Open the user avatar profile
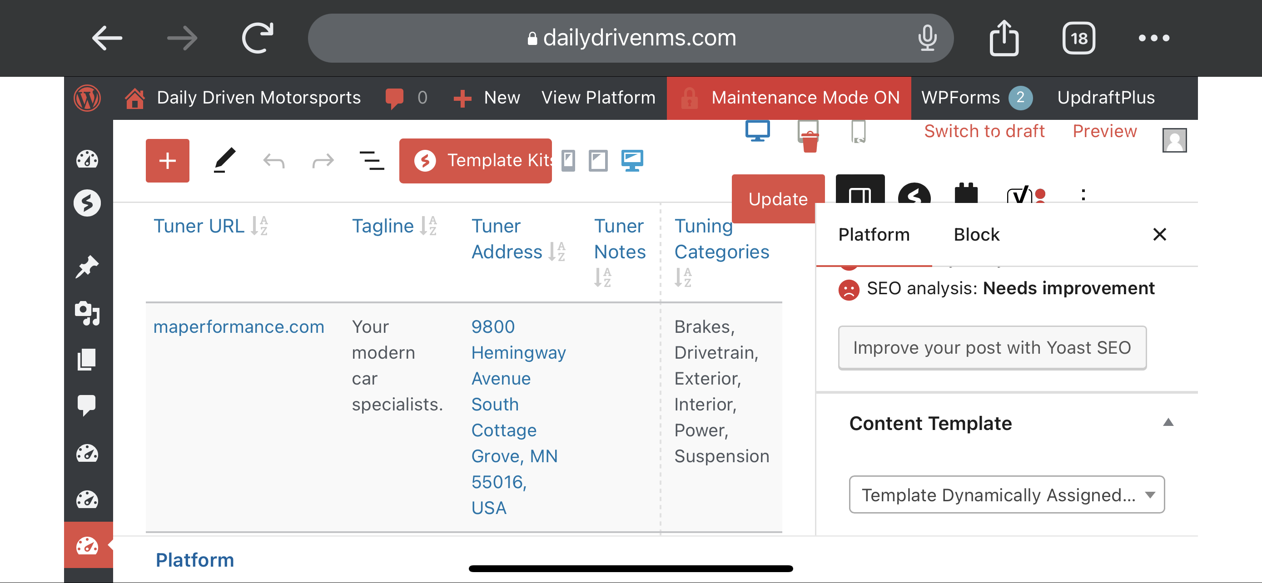 [1174, 140]
